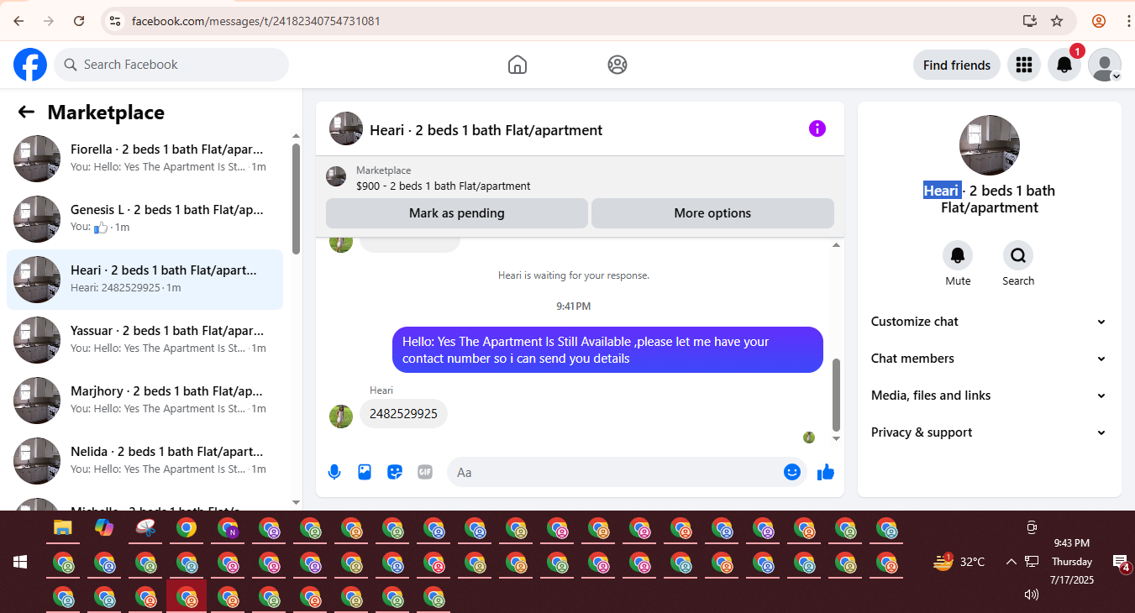Screen dimensions: 1135x613
Task: Open Nelida conversation
Action: pos(145,461)
